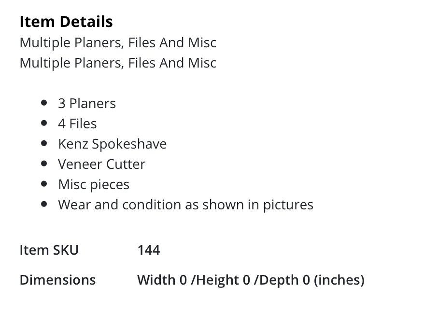
Task: Click the Item Details heading
Action: tap(66, 22)
